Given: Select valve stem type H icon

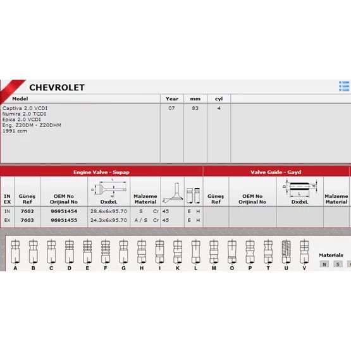Looking at the screenshot, I should coord(142,252).
